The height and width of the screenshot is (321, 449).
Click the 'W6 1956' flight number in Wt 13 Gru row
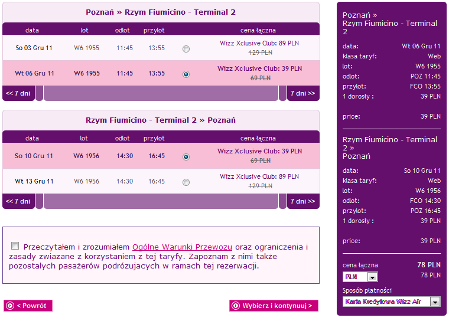pos(86,181)
